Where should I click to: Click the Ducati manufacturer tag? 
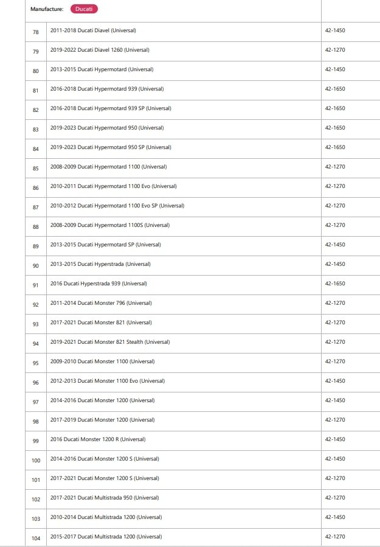tap(84, 9)
